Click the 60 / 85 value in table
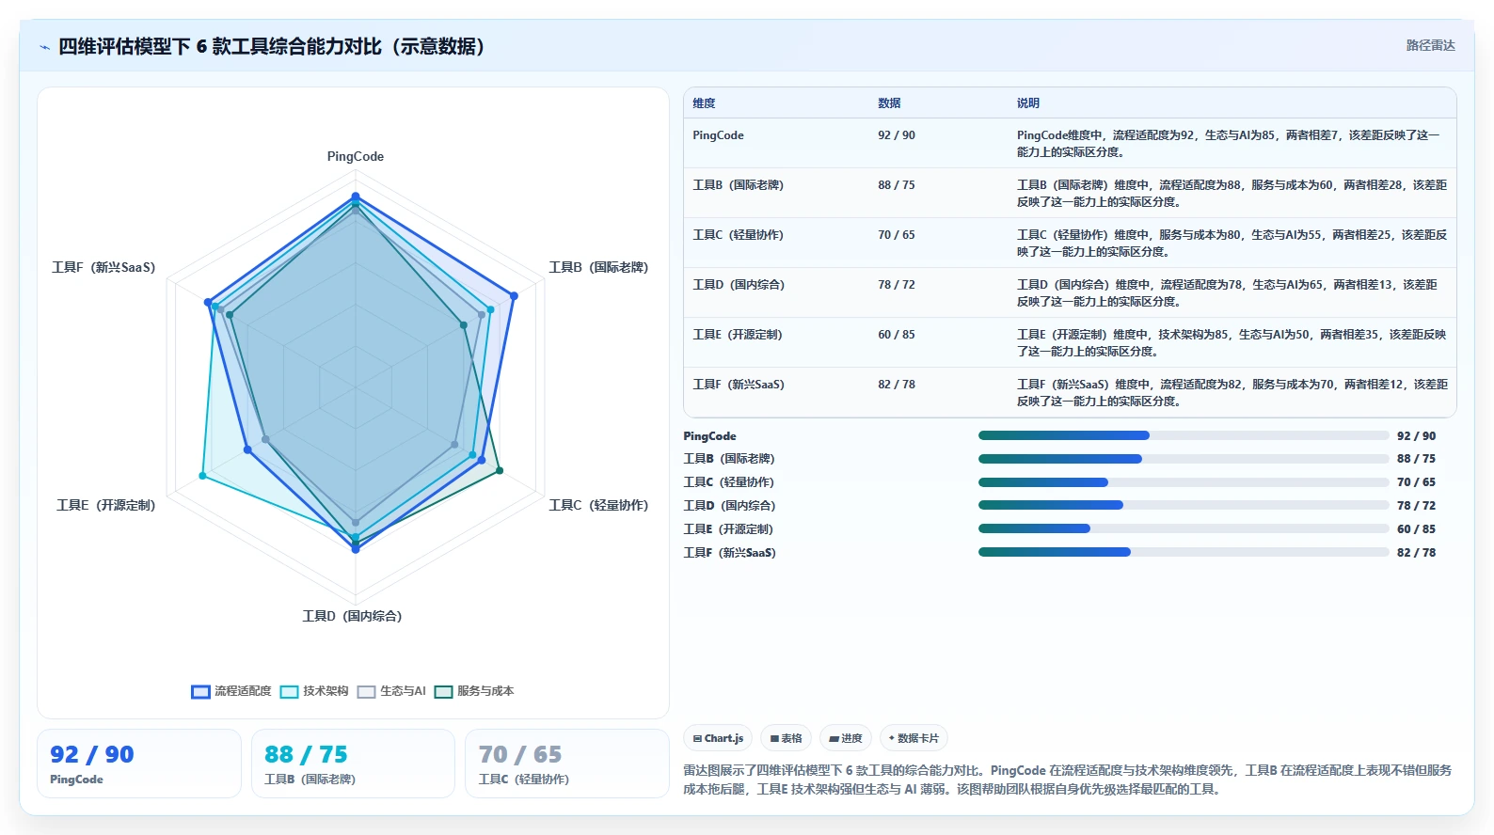Viewport: 1494px width, 835px height. coord(897,335)
